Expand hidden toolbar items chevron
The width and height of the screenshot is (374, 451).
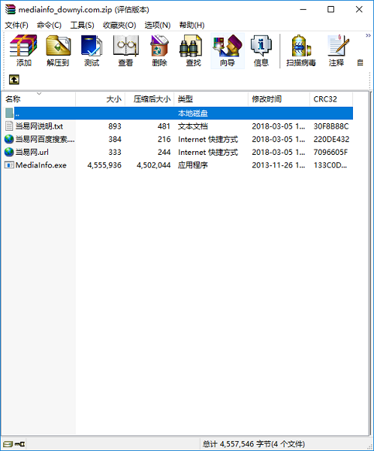[x=368, y=35]
